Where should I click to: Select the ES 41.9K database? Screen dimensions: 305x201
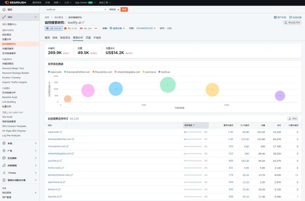[x=71, y=29]
